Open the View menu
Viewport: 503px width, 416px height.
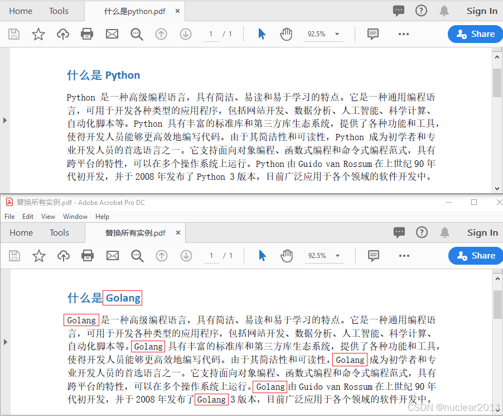click(x=48, y=217)
